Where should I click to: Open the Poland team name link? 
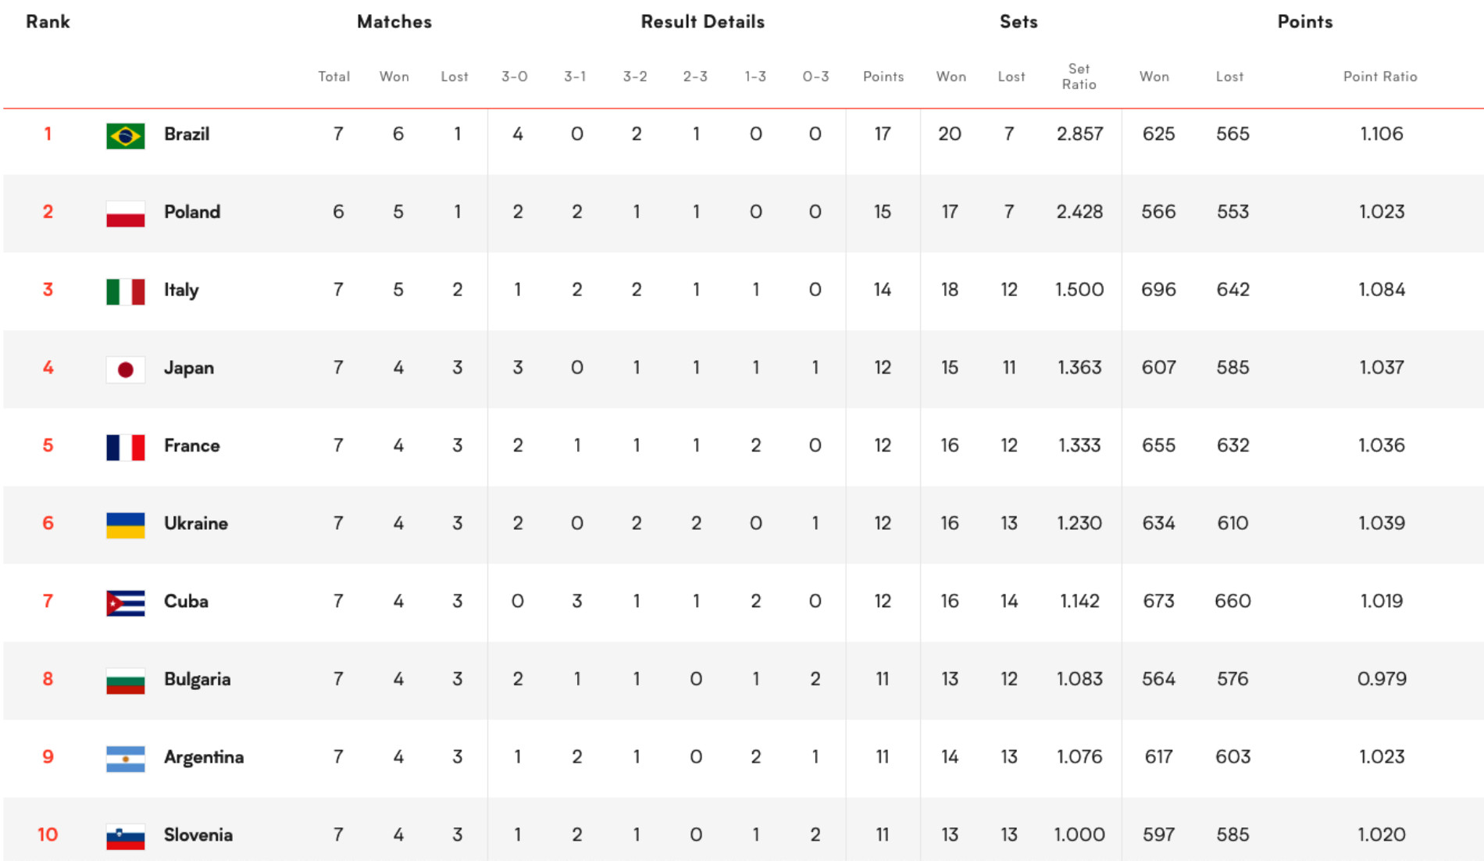[x=192, y=212]
